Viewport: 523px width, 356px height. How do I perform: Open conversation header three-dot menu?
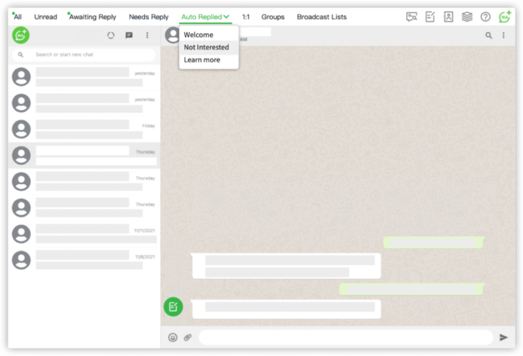pyautogui.click(x=504, y=35)
